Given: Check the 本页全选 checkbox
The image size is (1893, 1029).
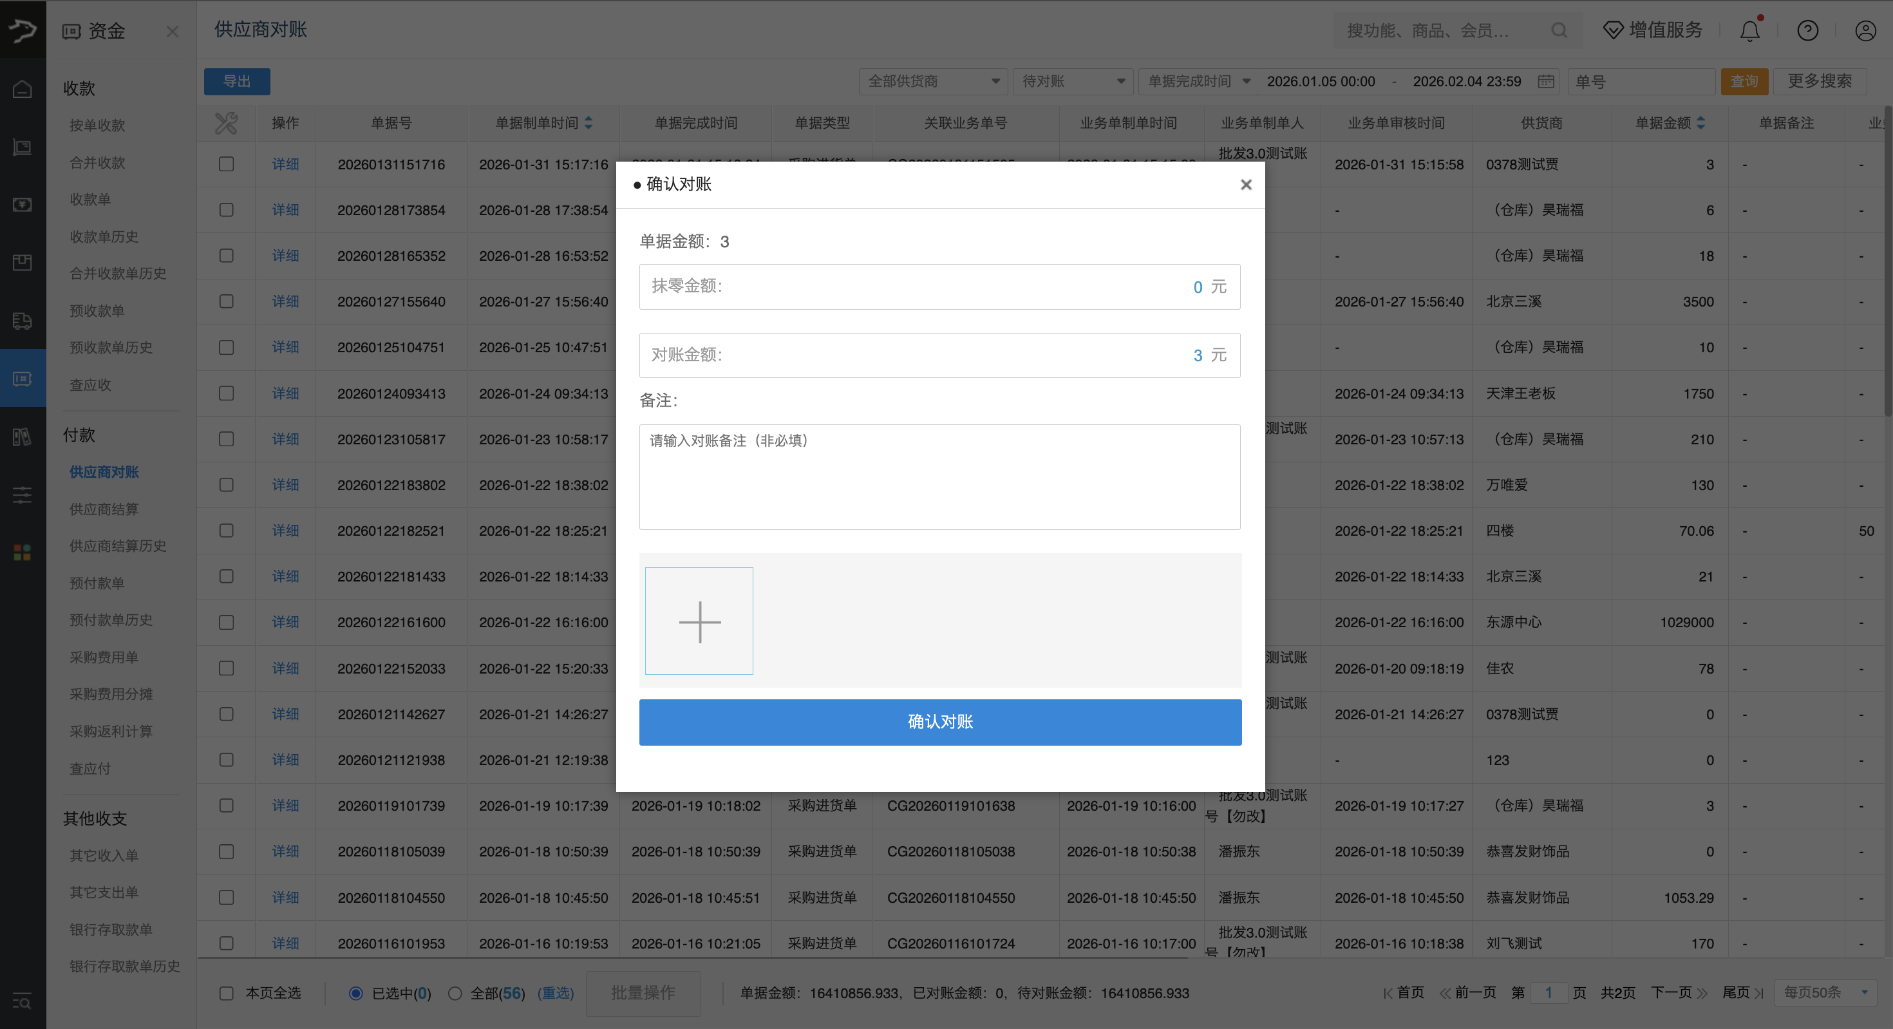Looking at the screenshot, I should point(227,993).
